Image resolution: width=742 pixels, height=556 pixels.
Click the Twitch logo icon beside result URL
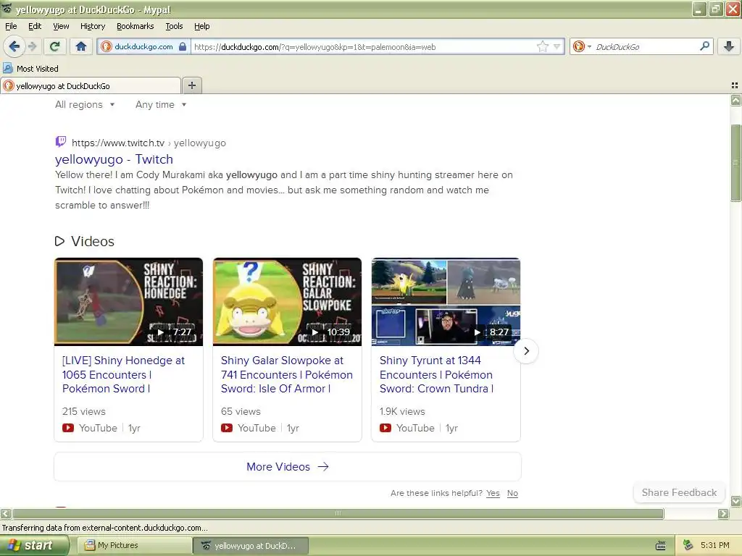click(x=61, y=141)
